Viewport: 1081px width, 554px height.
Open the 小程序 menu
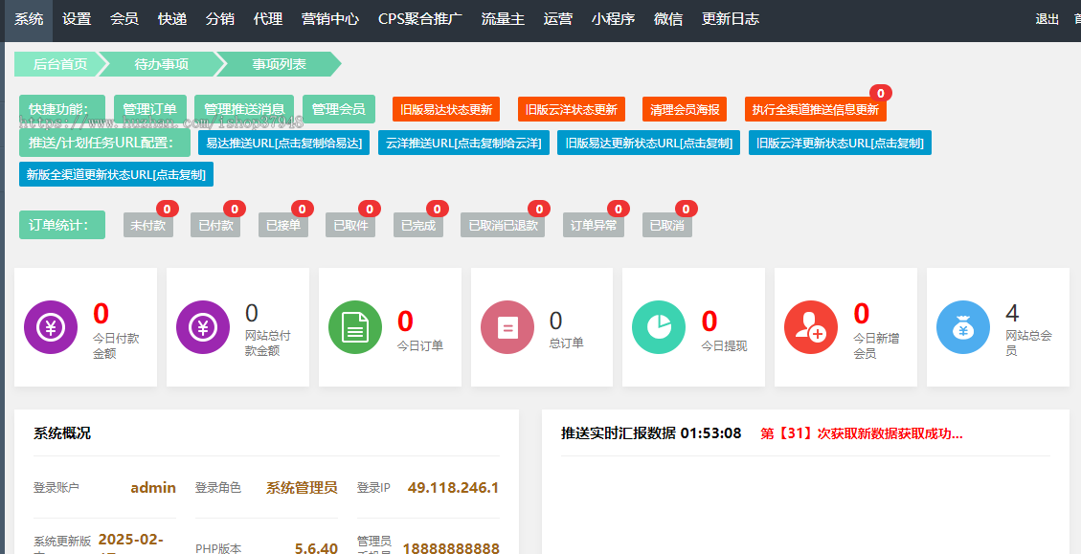[613, 19]
